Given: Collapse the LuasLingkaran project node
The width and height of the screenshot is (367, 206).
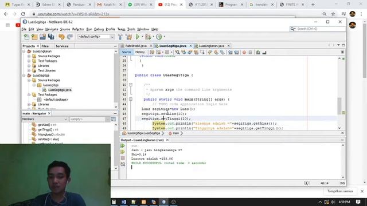Looking at the screenshot, I should (x=24, y=51).
